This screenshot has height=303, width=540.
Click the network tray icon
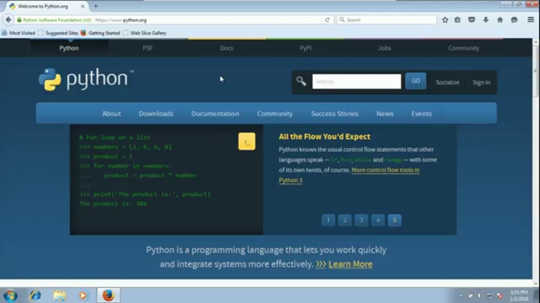point(489,295)
